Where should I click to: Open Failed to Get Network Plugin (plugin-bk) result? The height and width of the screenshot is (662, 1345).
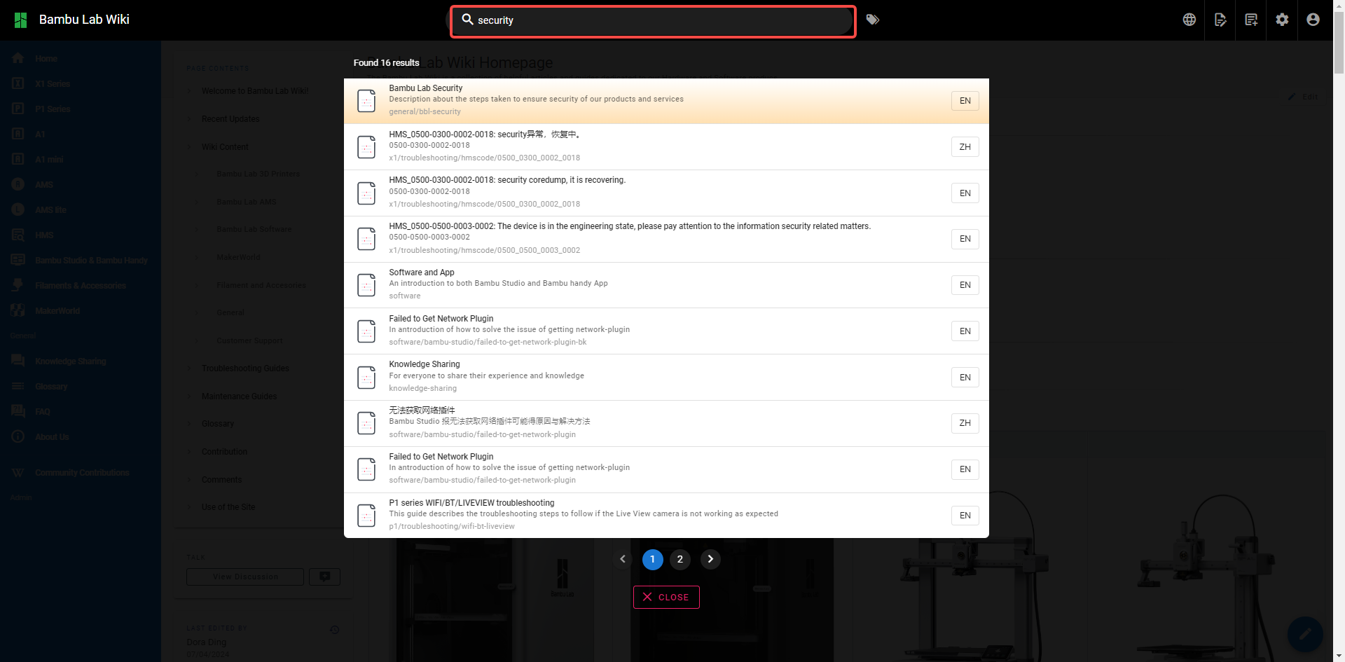click(x=666, y=331)
